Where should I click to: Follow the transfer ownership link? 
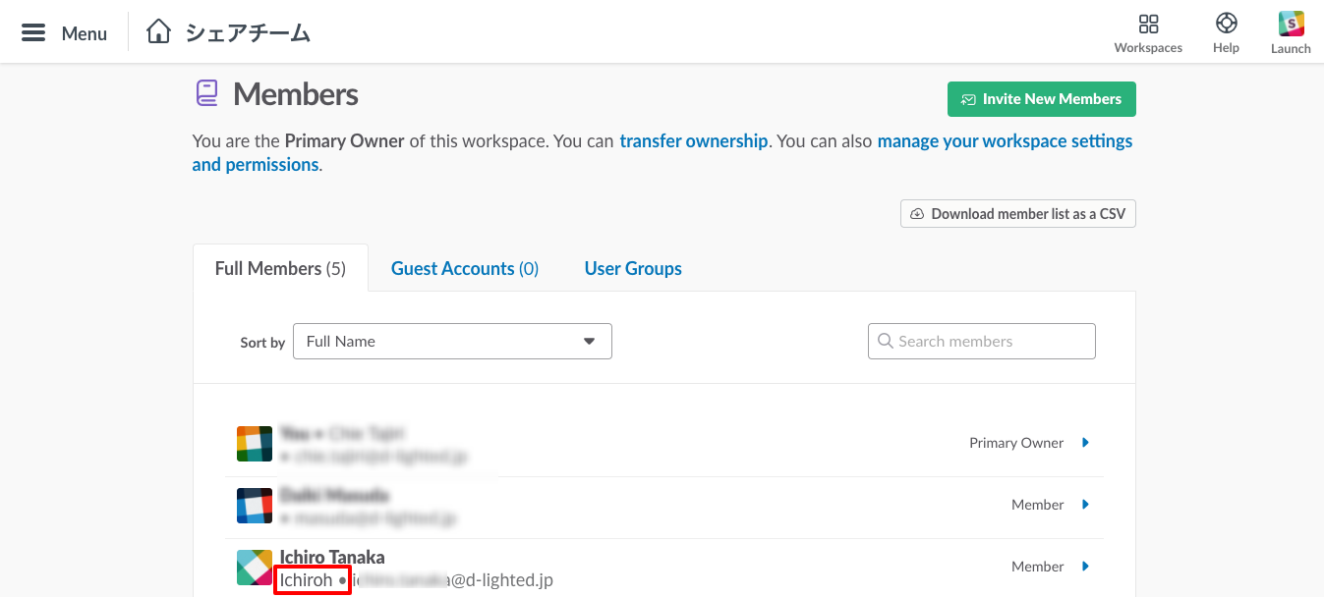(693, 141)
